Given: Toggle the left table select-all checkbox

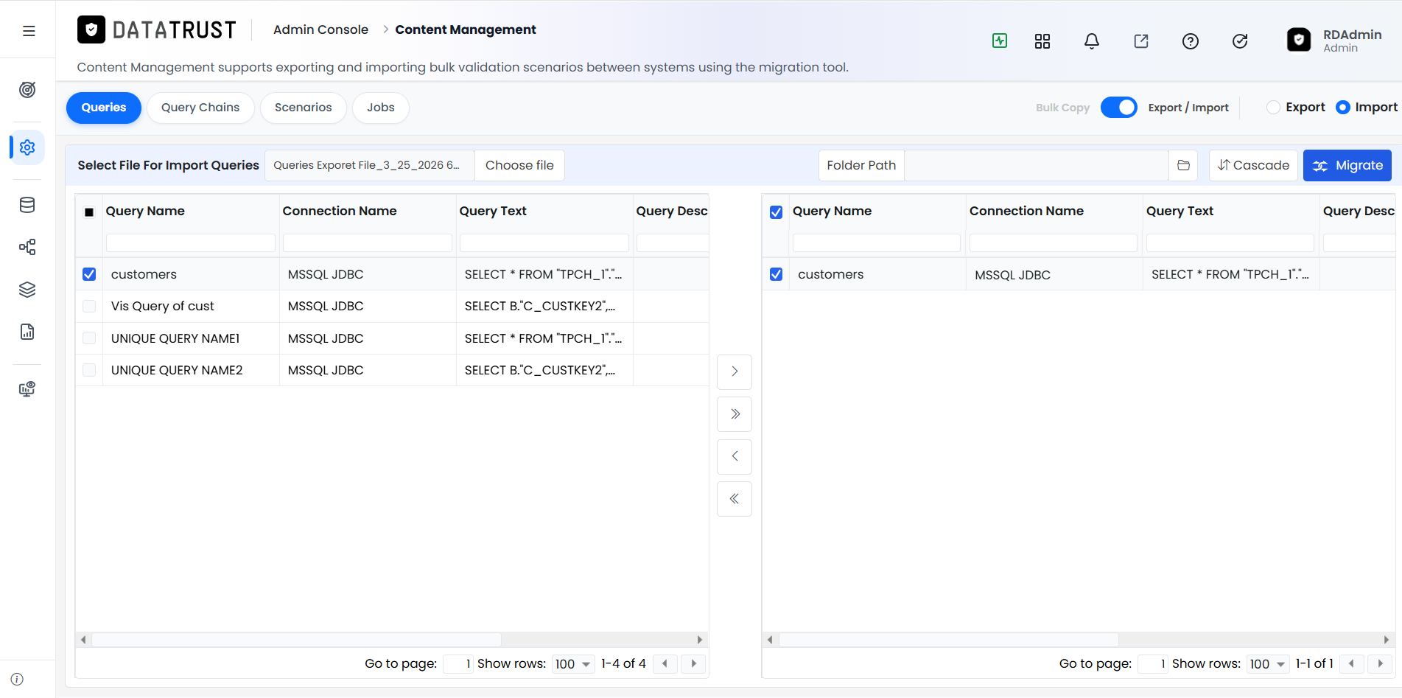Looking at the screenshot, I should tap(89, 212).
